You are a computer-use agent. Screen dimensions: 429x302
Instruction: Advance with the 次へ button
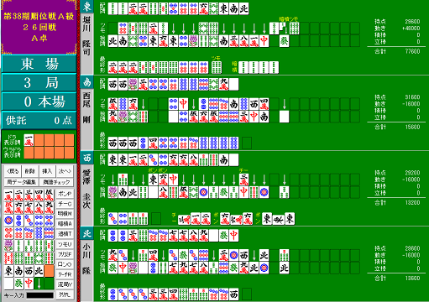(x=65, y=171)
